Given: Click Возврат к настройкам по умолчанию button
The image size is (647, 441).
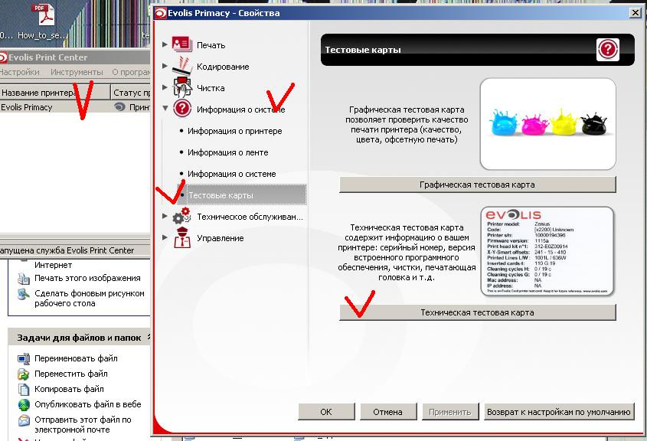Looking at the screenshot, I should tap(559, 412).
